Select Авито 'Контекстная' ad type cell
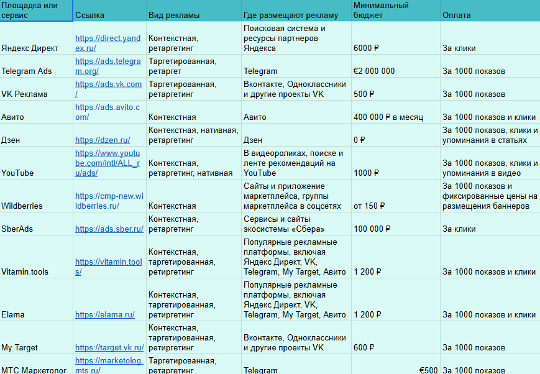This screenshot has height=374, width=540. [x=194, y=112]
